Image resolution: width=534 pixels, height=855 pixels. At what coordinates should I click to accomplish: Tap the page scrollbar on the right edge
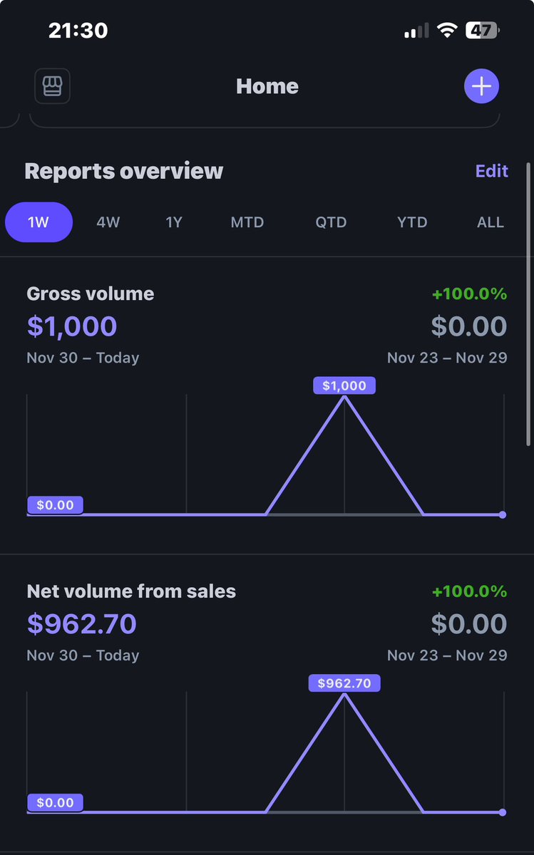(528, 304)
